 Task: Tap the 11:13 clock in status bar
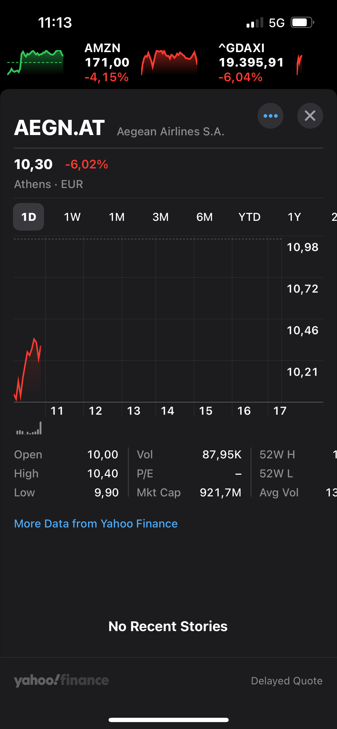tap(55, 22)
